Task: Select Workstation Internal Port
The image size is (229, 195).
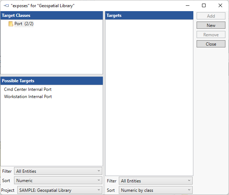Action: click(28, 97)
